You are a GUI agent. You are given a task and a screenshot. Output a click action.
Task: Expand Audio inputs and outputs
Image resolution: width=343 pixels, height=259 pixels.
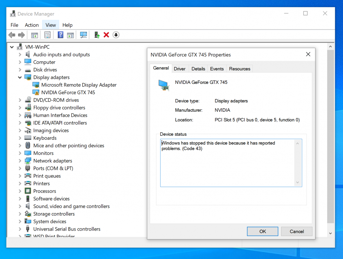[20, 54]
